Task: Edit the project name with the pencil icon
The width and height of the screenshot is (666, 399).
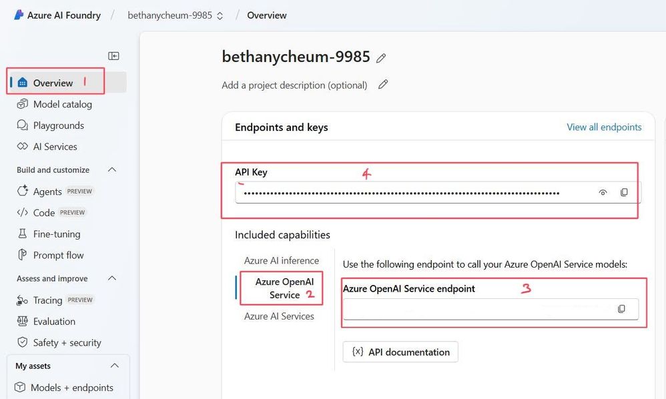Action: point(381,58)
